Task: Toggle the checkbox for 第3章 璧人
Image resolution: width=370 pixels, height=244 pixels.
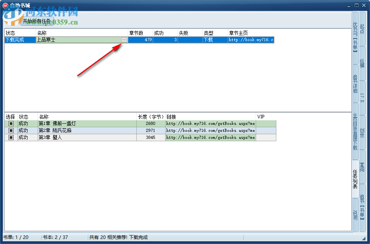Action: point(11,138)
